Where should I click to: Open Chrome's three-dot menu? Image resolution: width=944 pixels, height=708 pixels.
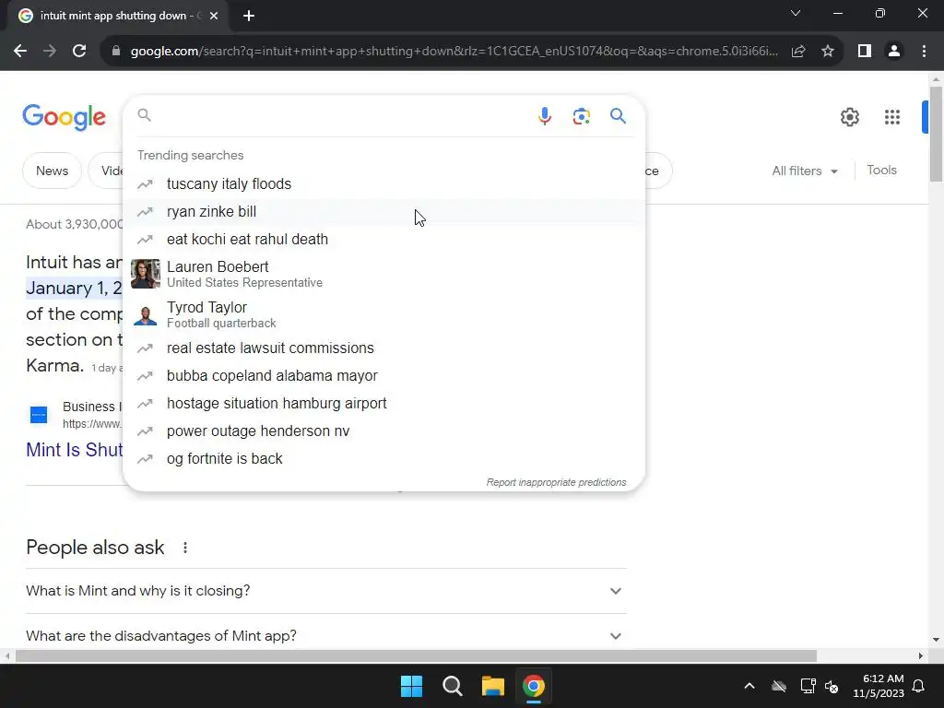(x=924, y=52)
